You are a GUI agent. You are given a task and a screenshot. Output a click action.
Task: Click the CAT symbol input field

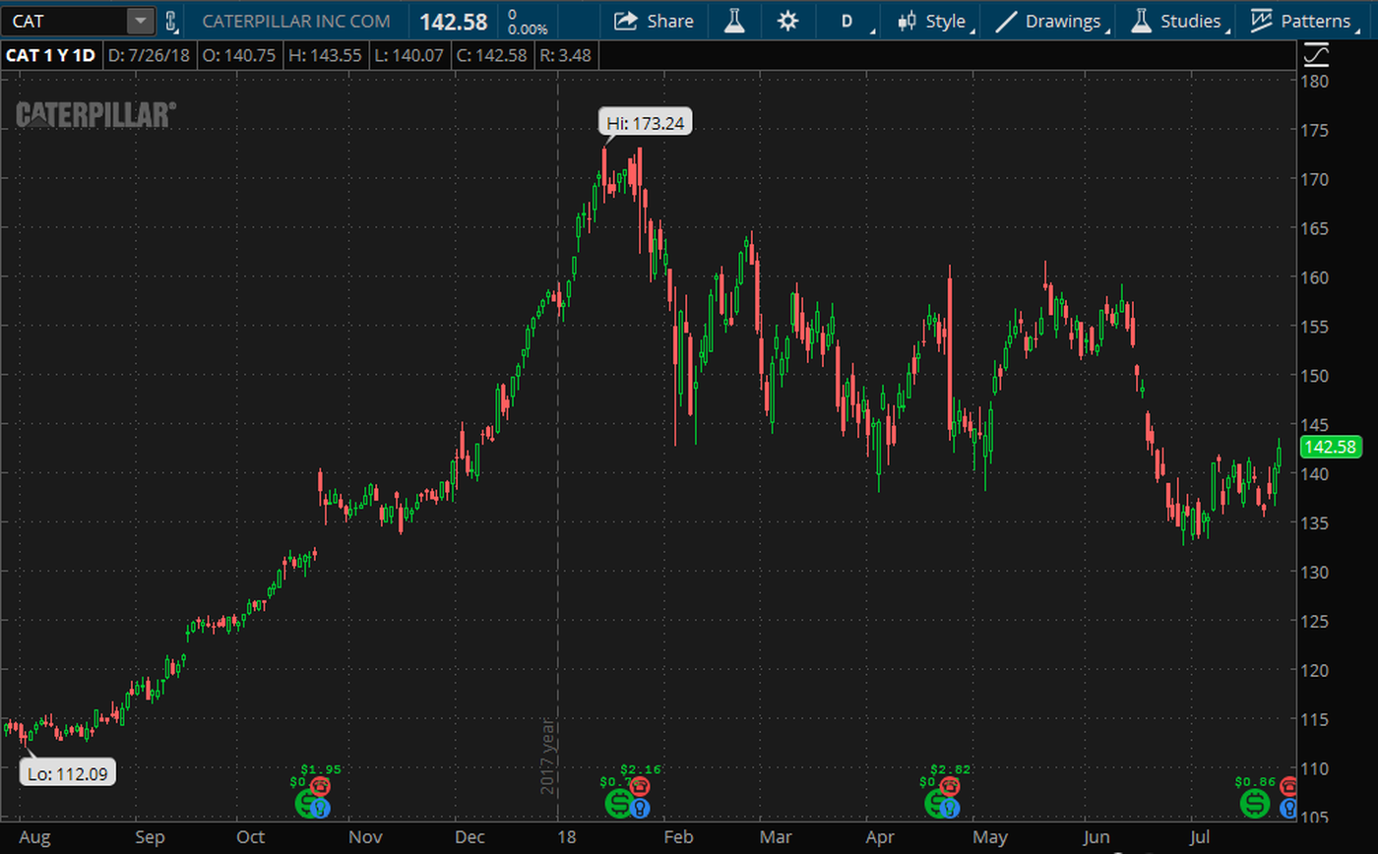[x=65, y=21]
